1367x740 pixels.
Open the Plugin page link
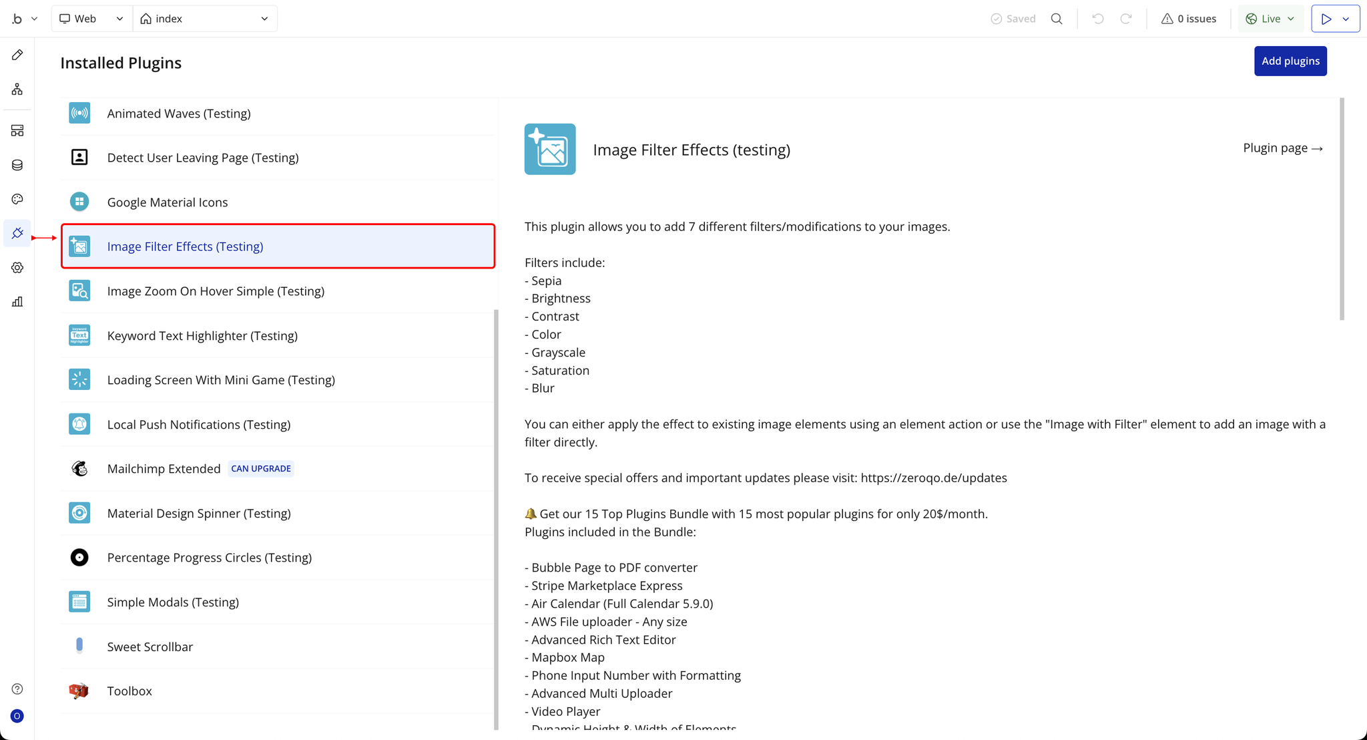[x=1282, y=148]
